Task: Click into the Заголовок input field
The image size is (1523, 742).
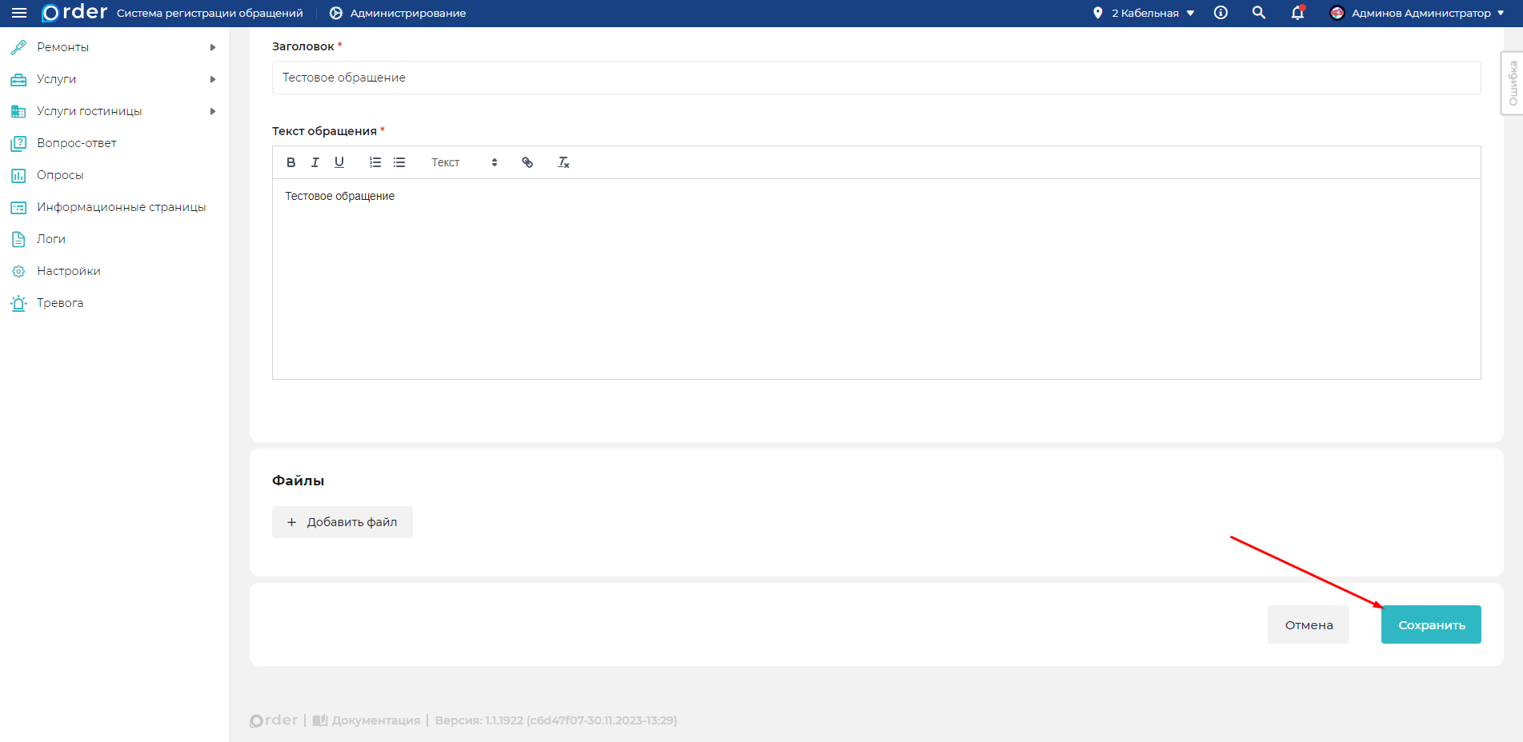Action: coord(876,78)
